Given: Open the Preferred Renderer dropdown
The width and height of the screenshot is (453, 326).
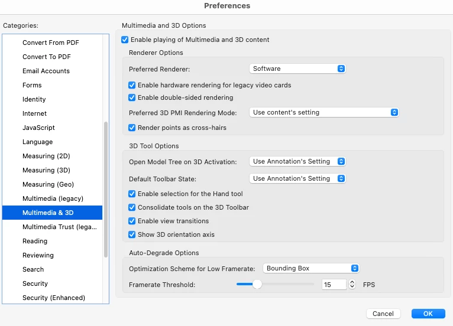Looking at the screenshot, I should click(x=297, y=69).
